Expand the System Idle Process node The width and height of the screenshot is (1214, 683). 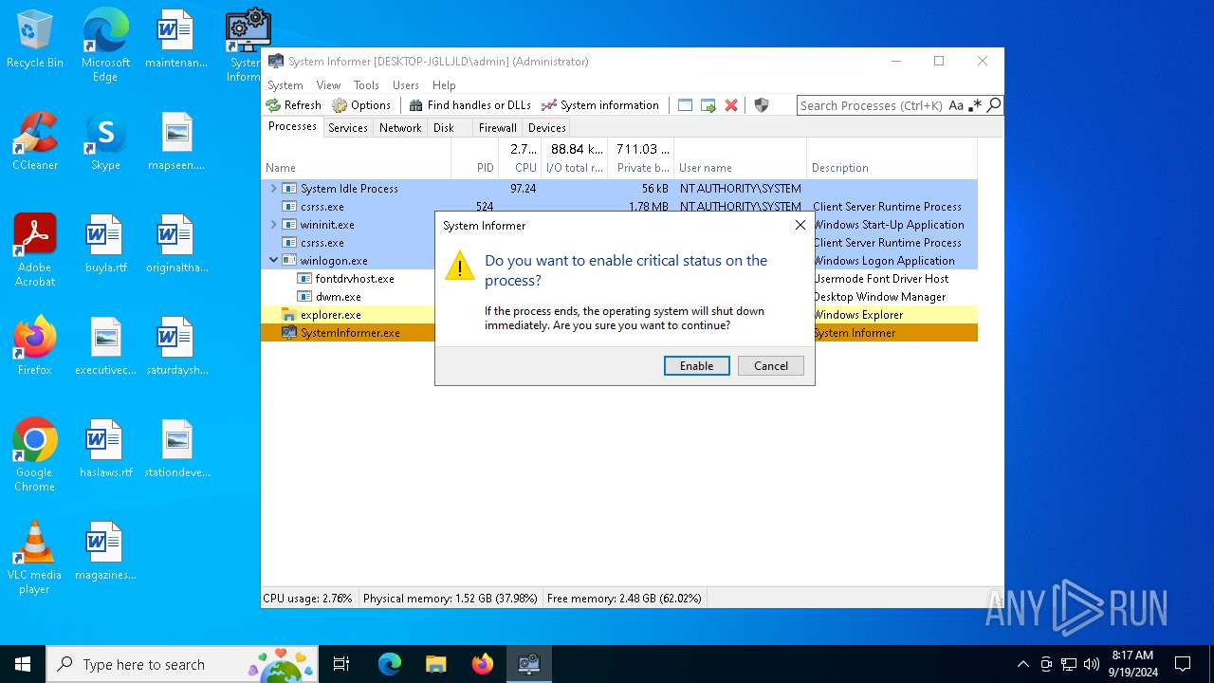pos(274,189)
